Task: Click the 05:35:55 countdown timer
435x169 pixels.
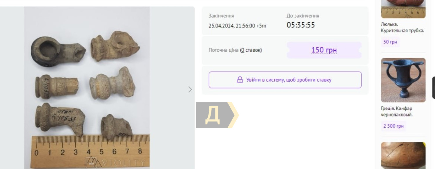Action: click(x=301, y=25)
